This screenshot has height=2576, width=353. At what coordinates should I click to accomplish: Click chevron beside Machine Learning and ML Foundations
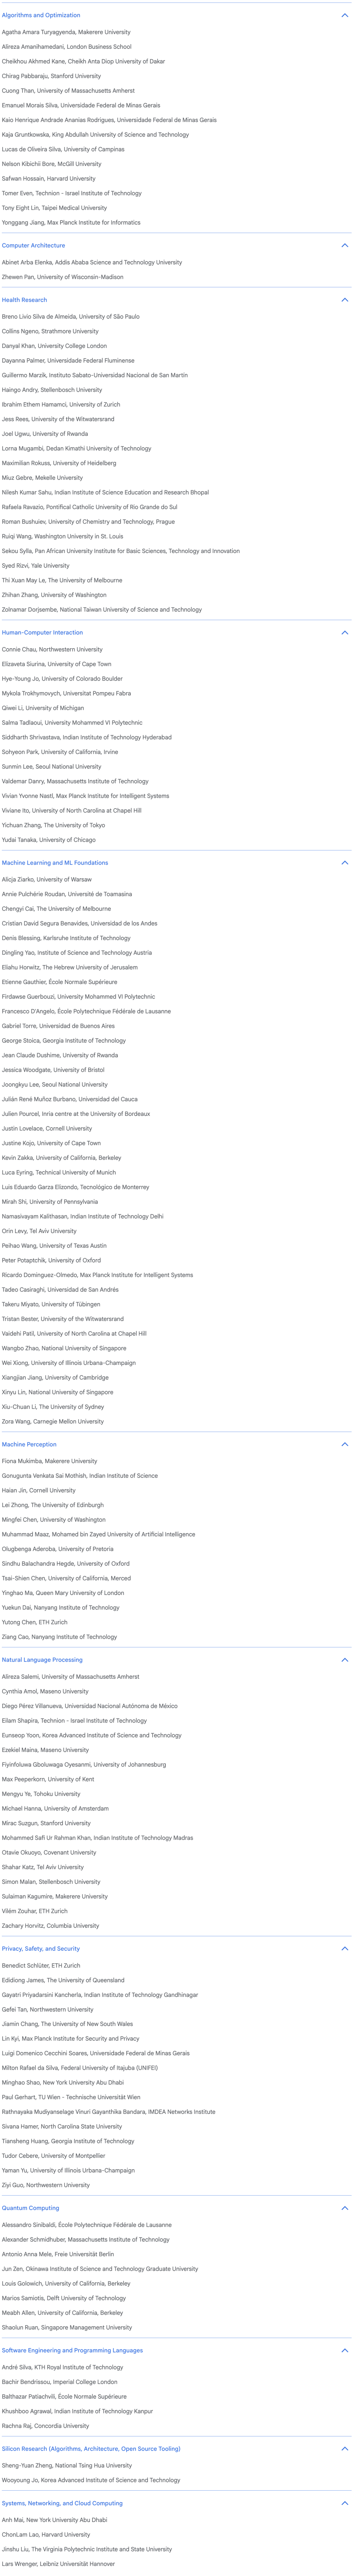click(345, 862)
